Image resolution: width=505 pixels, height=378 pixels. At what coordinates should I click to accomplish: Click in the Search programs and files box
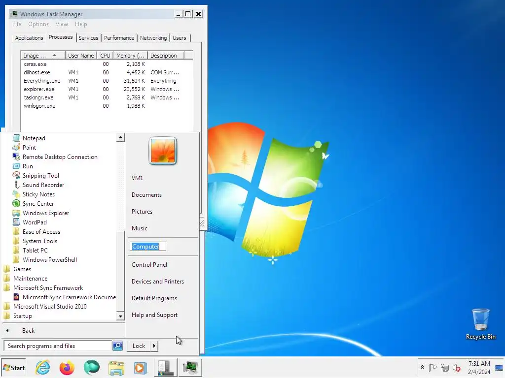pos(58,346)
